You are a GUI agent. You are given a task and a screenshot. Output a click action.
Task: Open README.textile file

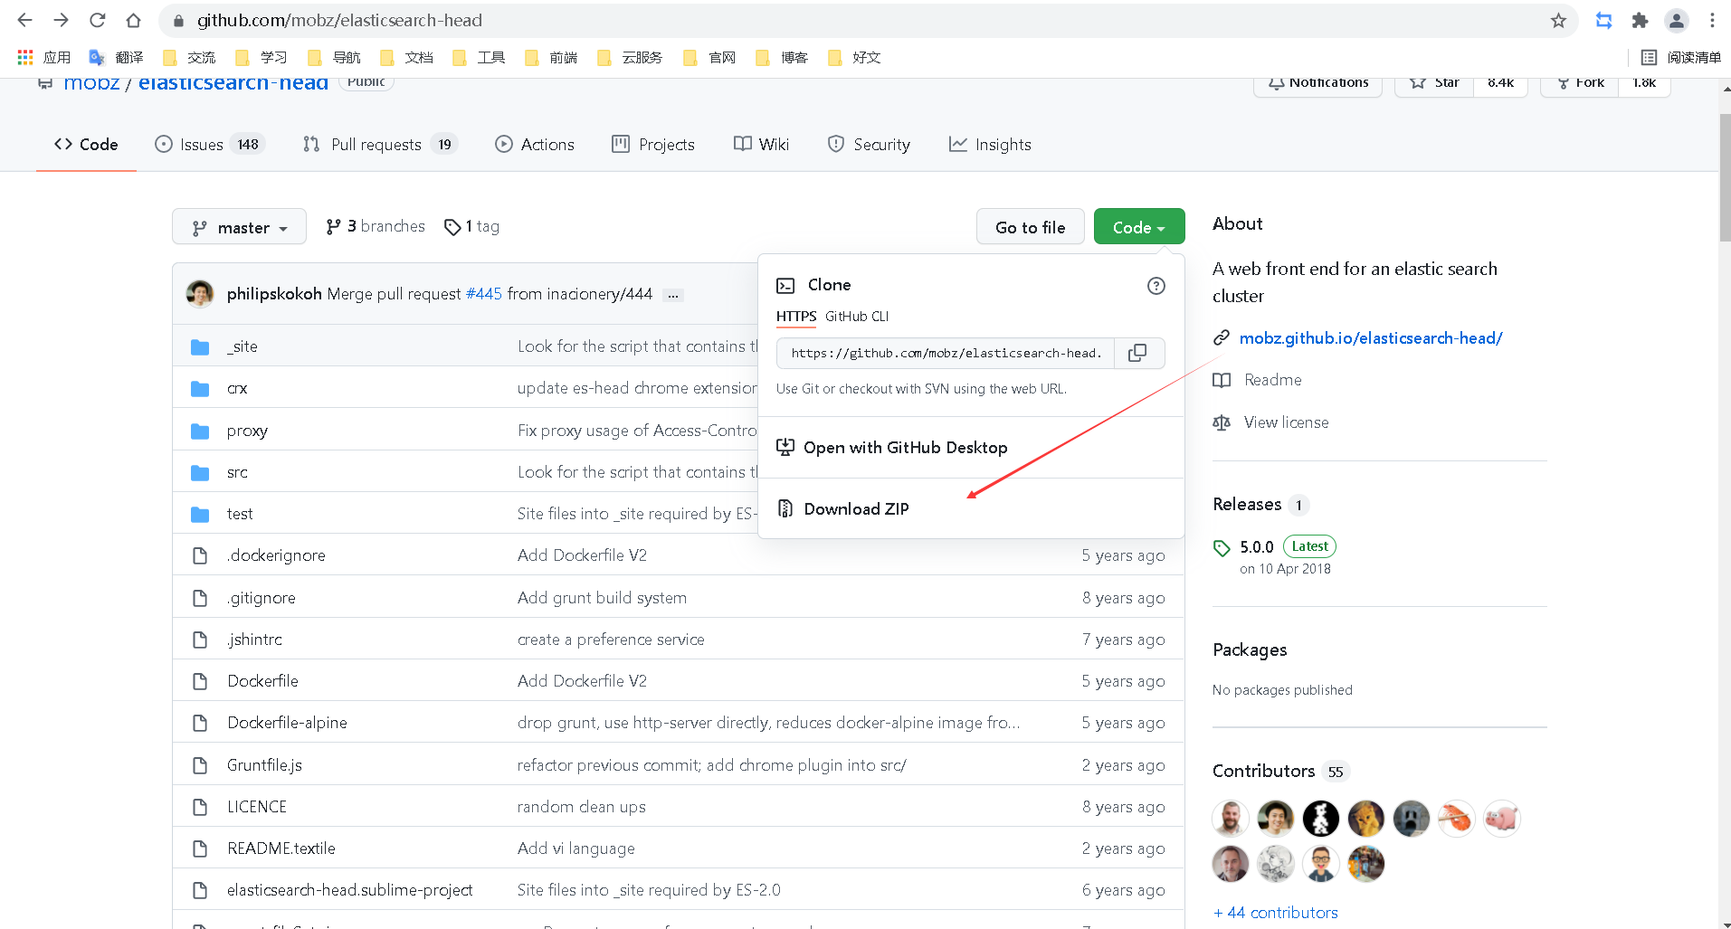coord(281,848)
